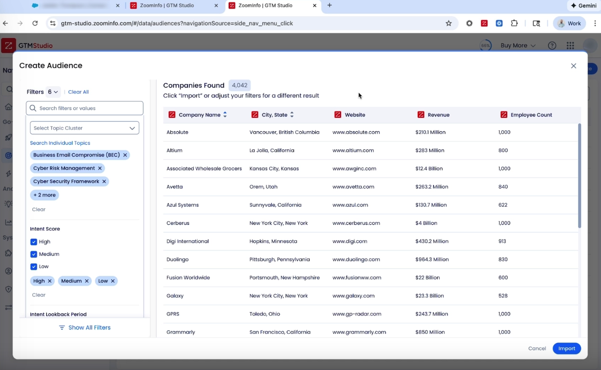Screen dimensions: 601x370
Task: Uncheck the Medium intent score checkbox
Action: click(x=33, y=254)
